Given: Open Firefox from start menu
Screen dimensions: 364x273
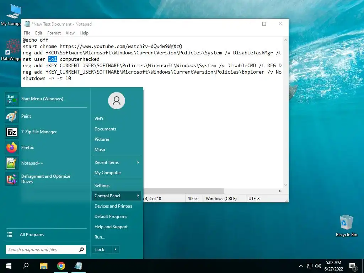Looking at the screenshot, I should (x=12, y=148).
